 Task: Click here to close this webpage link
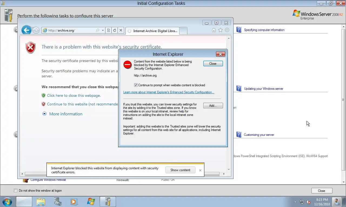[x=74, y=95]
